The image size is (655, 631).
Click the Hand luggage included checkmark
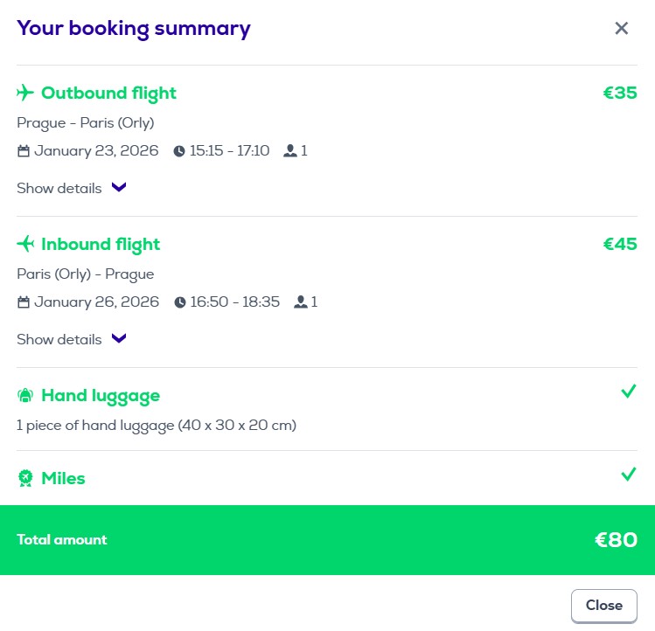tap(628, 392)
